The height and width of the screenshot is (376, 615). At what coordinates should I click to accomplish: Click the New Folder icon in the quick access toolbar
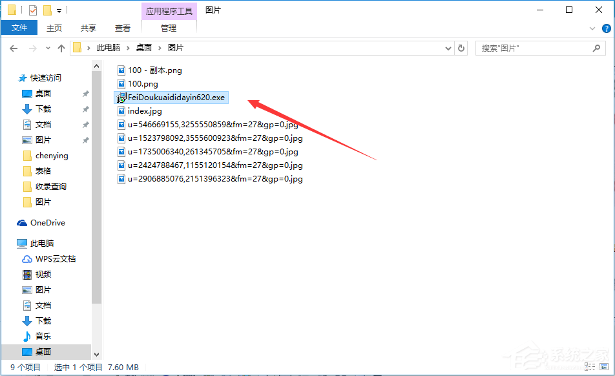click(x=47, y=10)
